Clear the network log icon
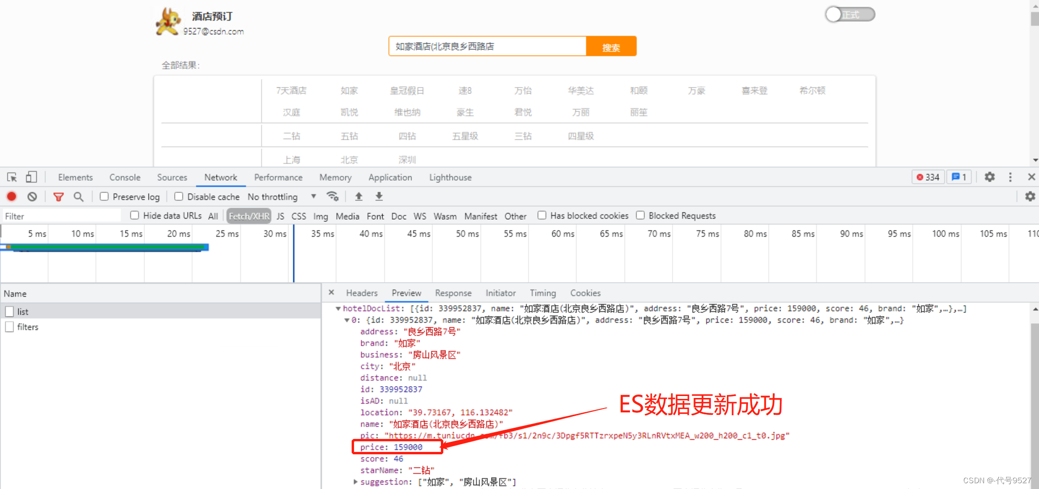This screenshot has width=1039, height=489. tap(32, 197)
